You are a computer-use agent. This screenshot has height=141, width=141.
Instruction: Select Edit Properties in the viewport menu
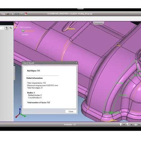(x=25, y=27)
